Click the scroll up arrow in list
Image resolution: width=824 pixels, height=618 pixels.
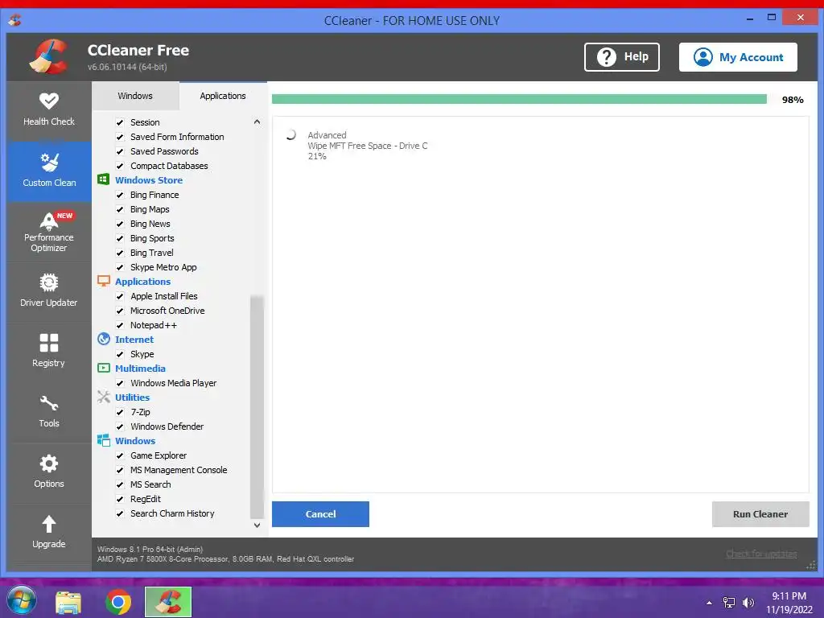(x=257, y=122)
